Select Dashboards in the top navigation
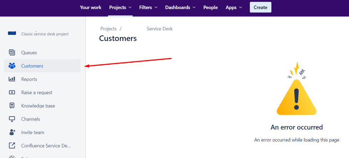349x158 pixels. tap(177, 7)
